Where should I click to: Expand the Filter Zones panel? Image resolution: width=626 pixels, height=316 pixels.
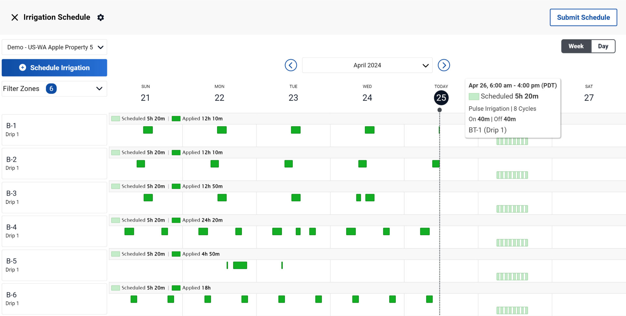[99, 88]
